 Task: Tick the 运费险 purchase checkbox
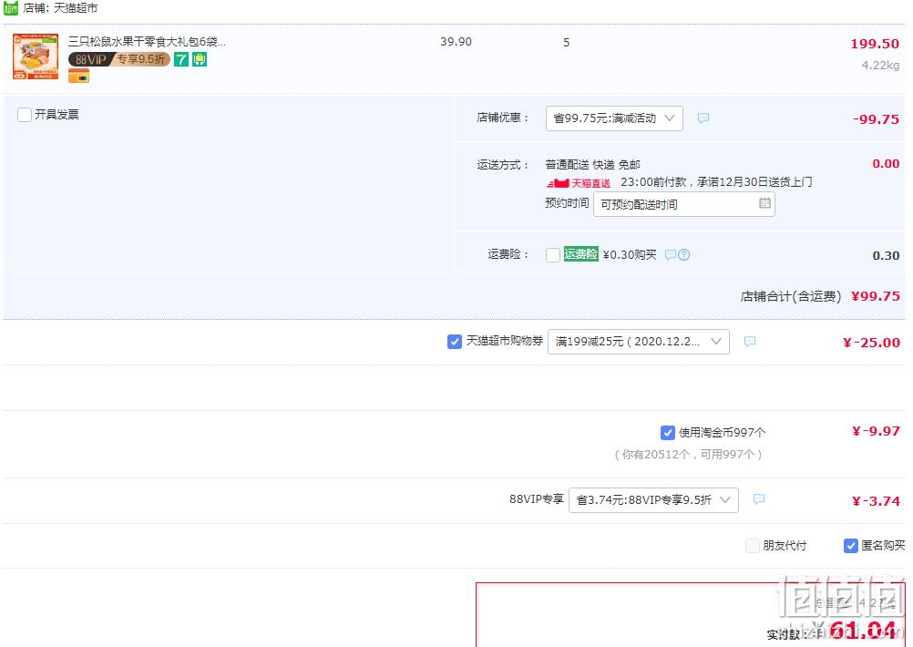553,255
